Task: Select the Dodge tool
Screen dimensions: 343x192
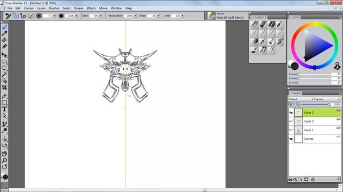Action: pos(4,131)
